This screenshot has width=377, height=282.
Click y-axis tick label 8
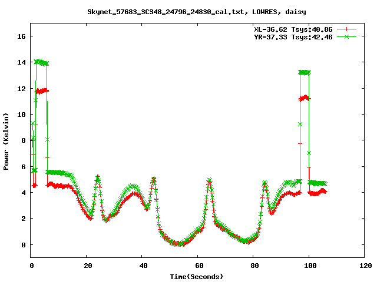pyautogui.click(x=24, y=140)
